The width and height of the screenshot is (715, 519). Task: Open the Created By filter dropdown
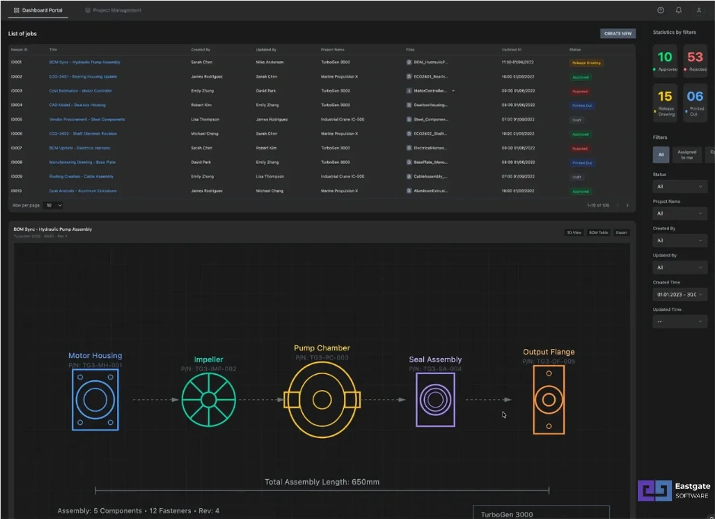click(680, 240)
